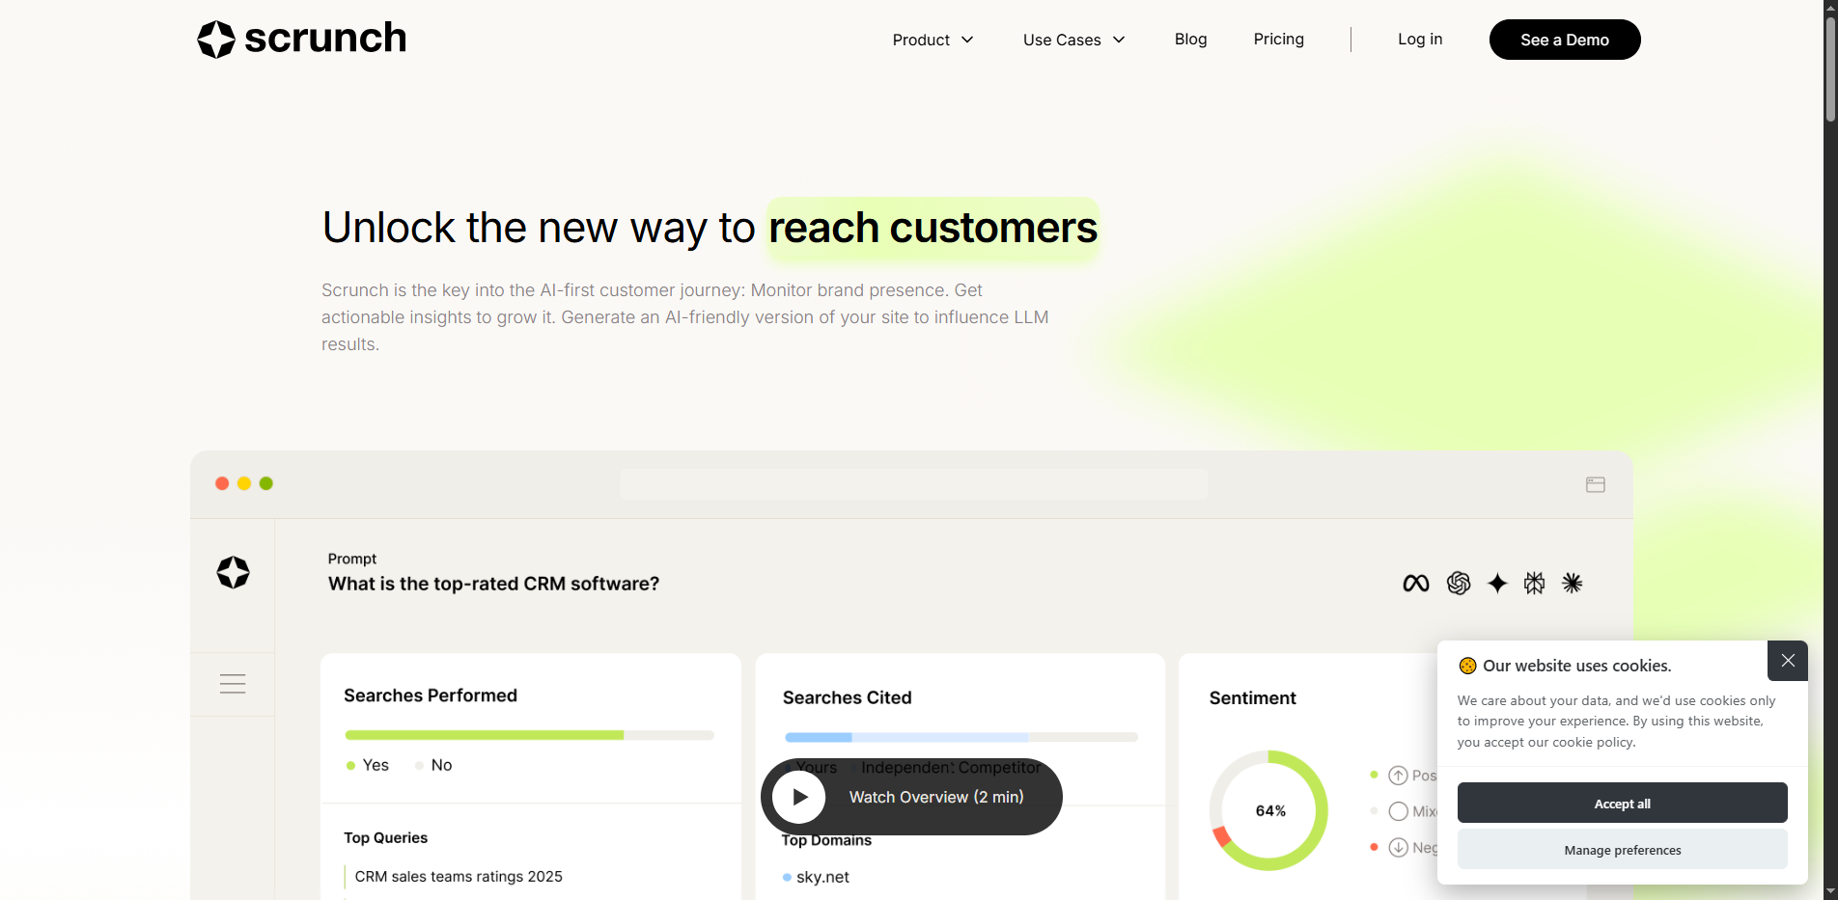Click the page vertical scrollbar thumb
1838x900 pixels.
click(x=1830, y=68)
